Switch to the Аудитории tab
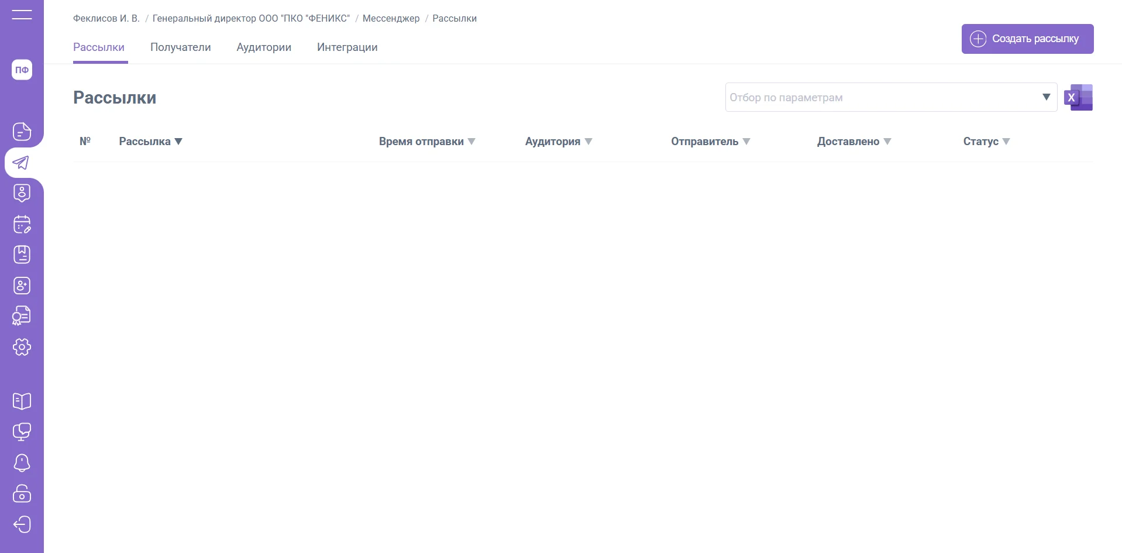The width and height of the screenshot is (1122, 553). pos(264,47)
